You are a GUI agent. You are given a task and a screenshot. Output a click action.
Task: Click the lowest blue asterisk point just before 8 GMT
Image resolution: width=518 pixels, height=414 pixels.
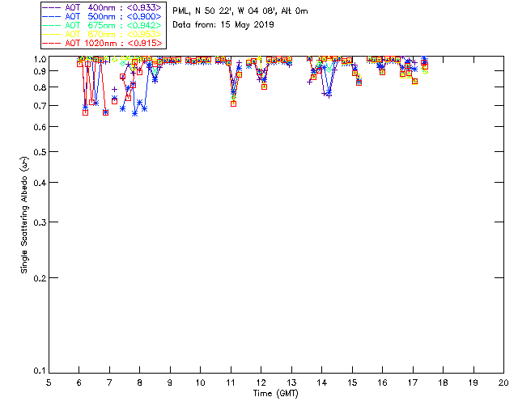134,113
